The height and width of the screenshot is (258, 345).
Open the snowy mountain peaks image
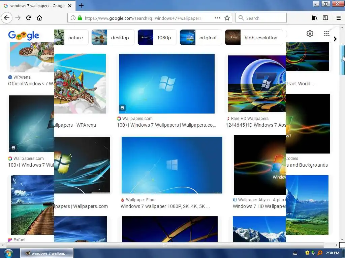(259, 229)
